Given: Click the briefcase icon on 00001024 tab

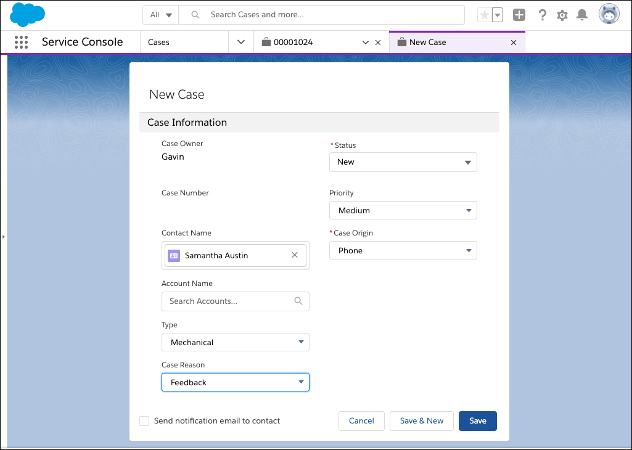Looking at the screenshot, I should tap(266, 42).
